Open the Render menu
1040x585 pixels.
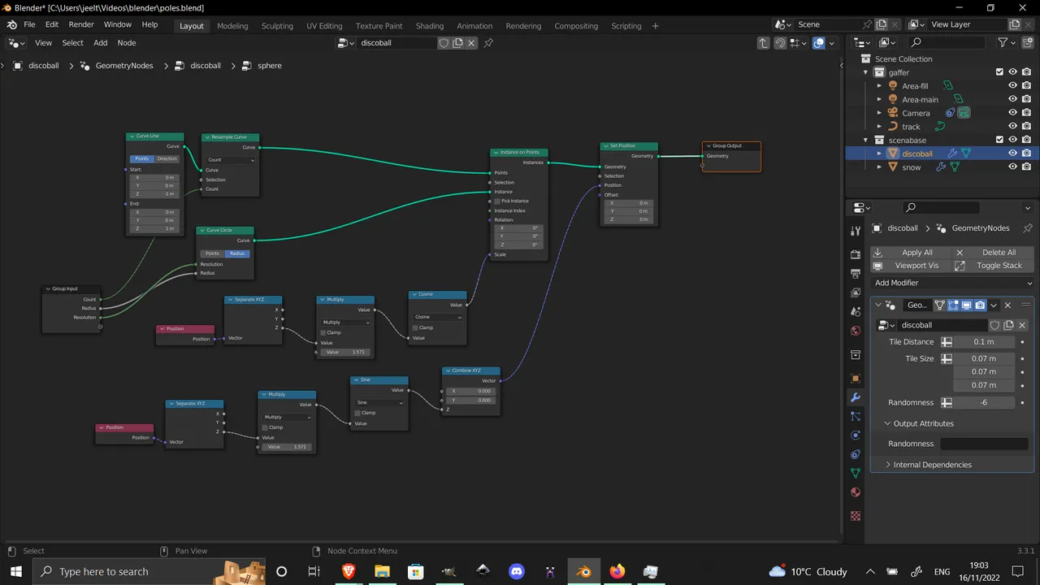tap(81, 25)
